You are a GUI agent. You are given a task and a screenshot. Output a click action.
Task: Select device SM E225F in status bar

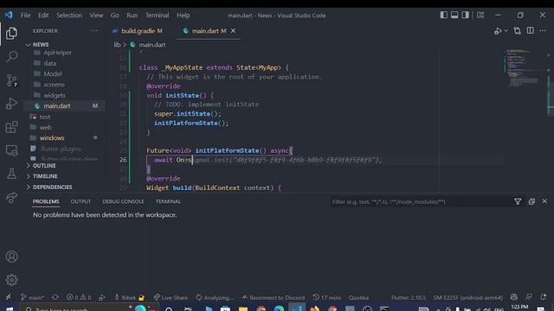467,297
